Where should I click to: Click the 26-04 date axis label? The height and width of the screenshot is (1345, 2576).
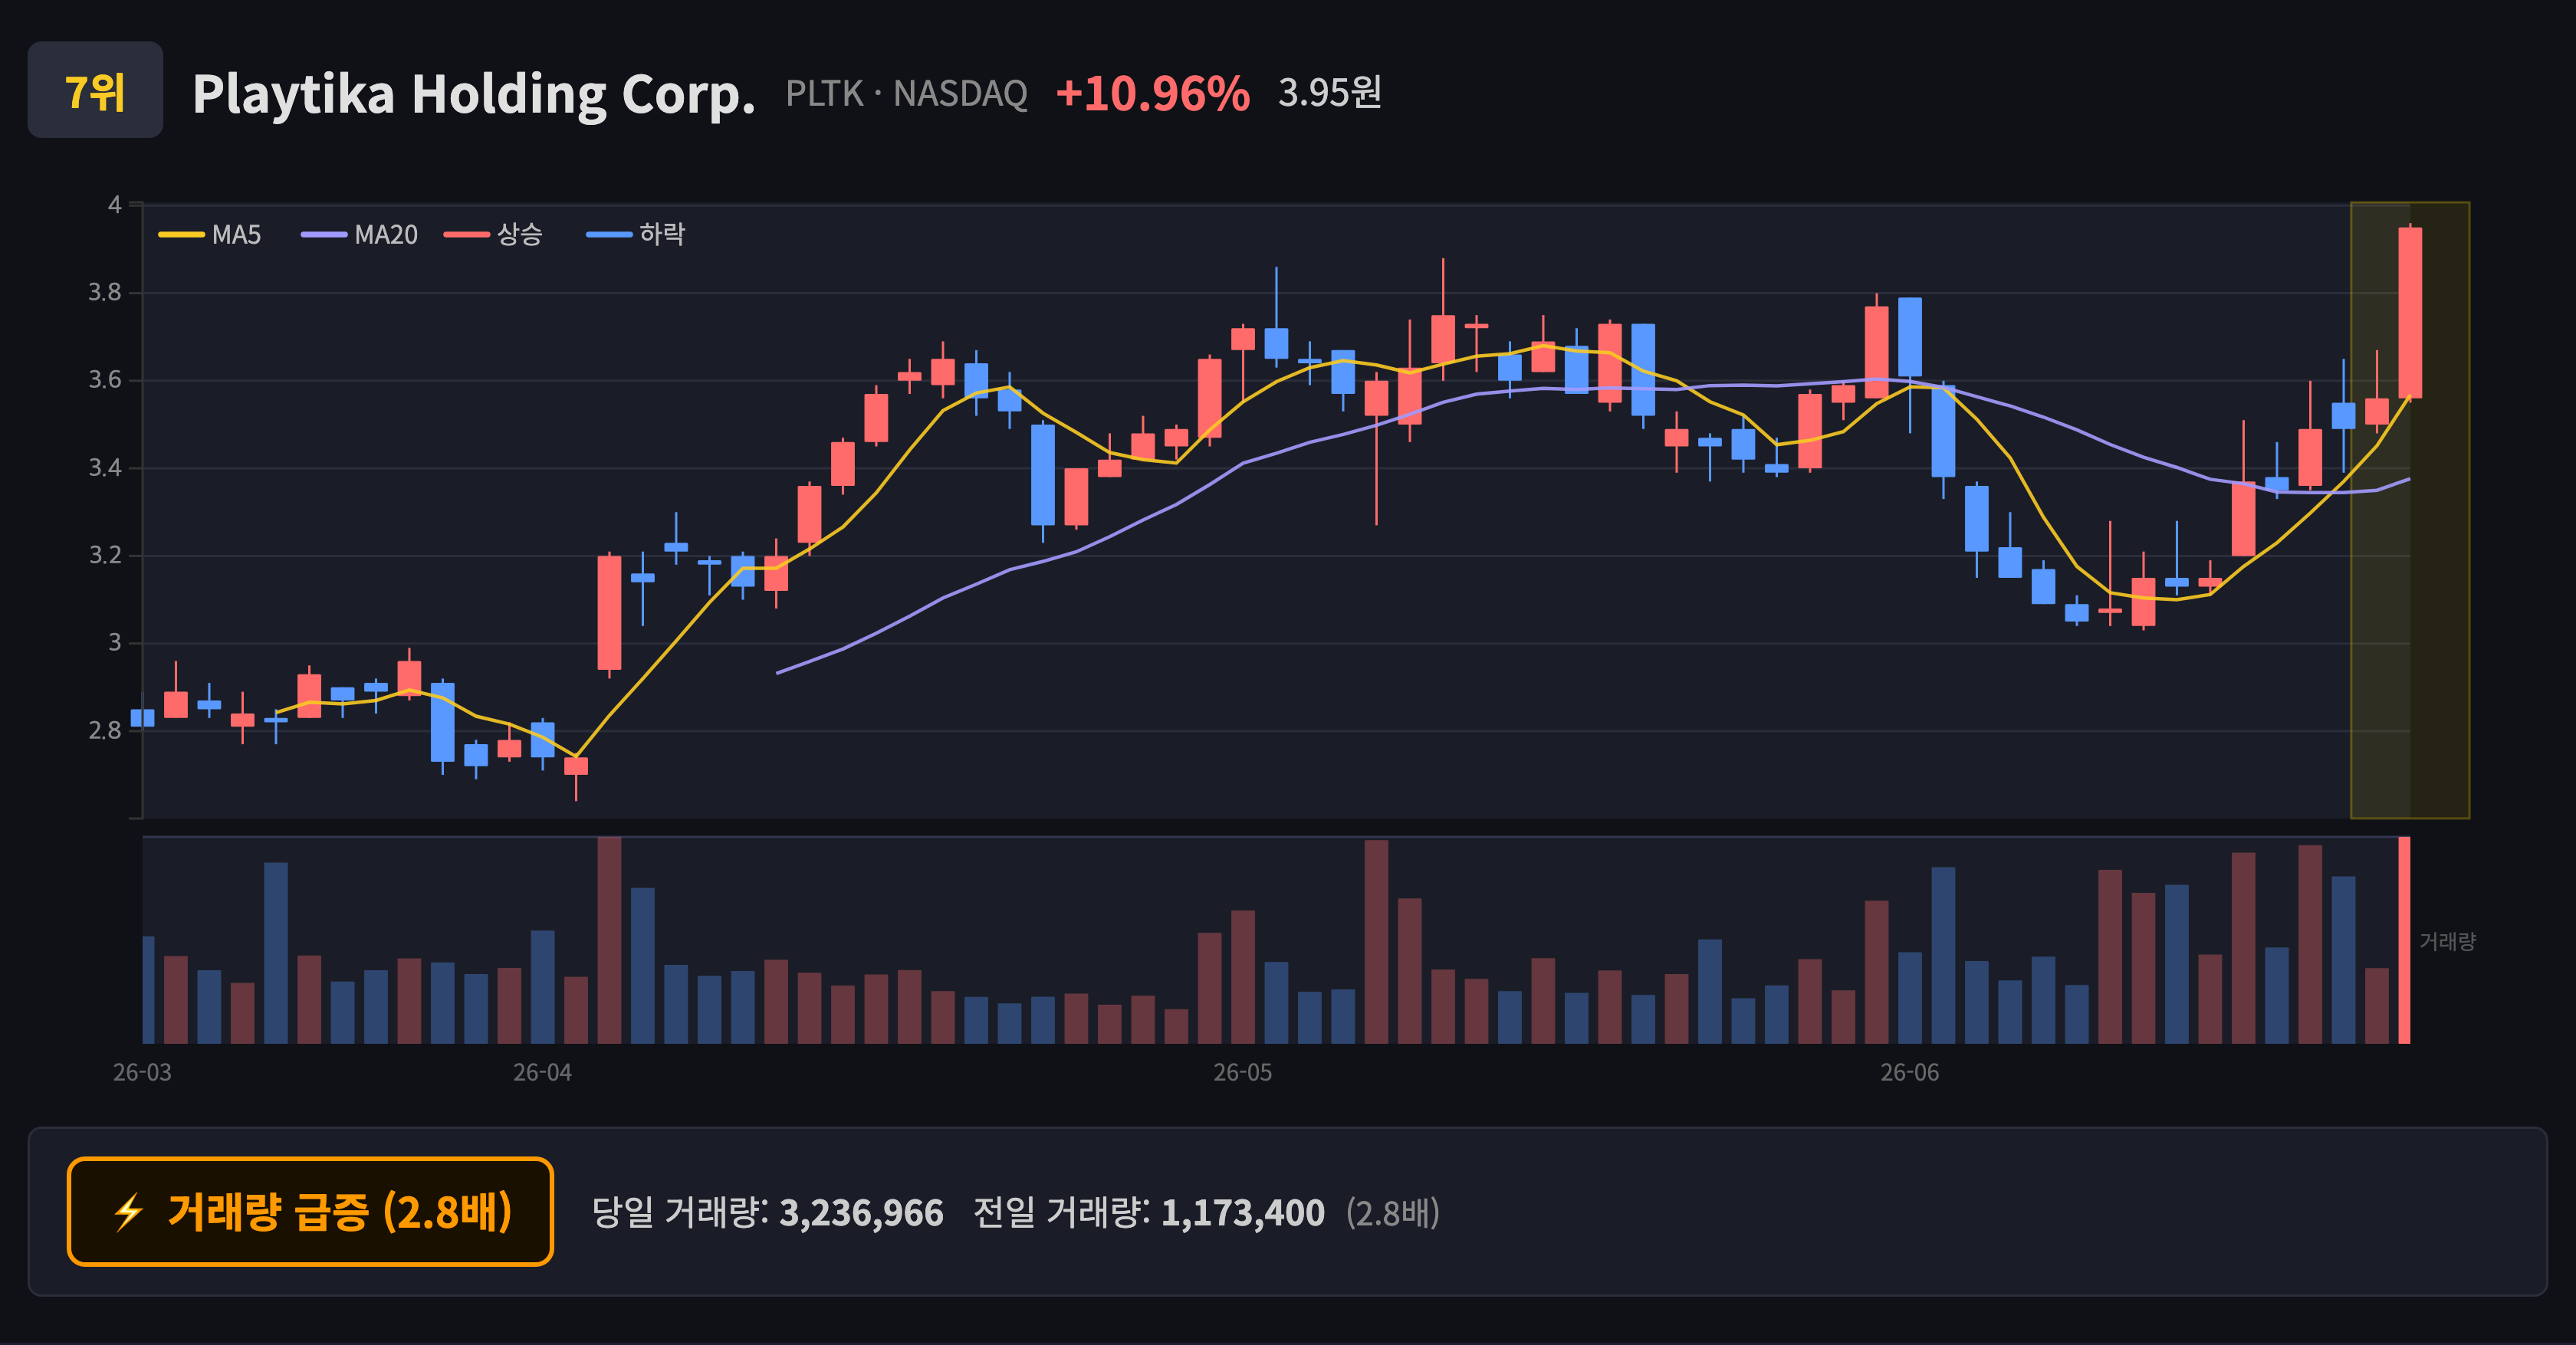[542, 1072]
